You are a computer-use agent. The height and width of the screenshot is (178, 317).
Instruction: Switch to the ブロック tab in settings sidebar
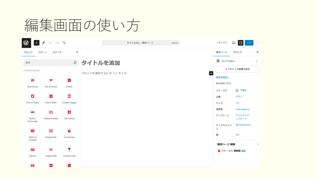tap(237, 52)
